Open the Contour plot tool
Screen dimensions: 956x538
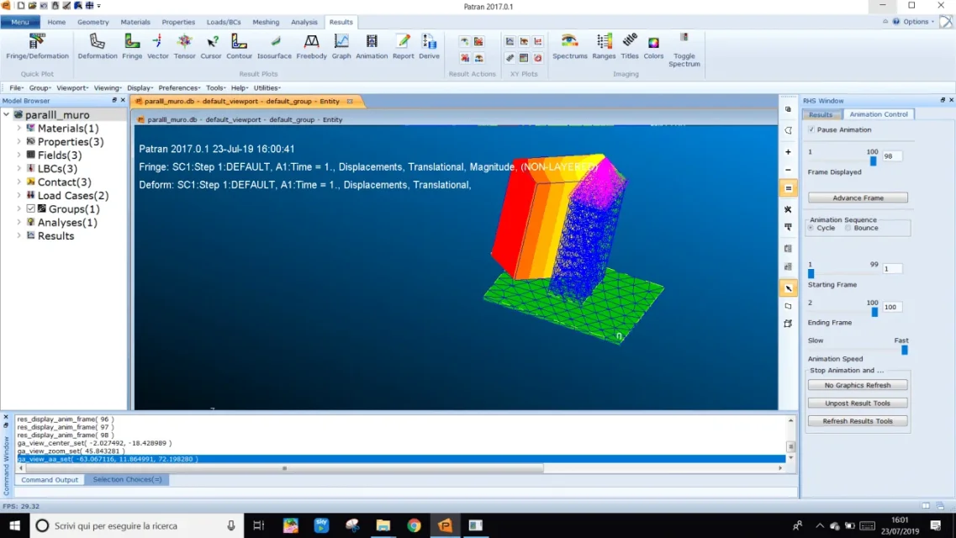(x=239, y=46)
